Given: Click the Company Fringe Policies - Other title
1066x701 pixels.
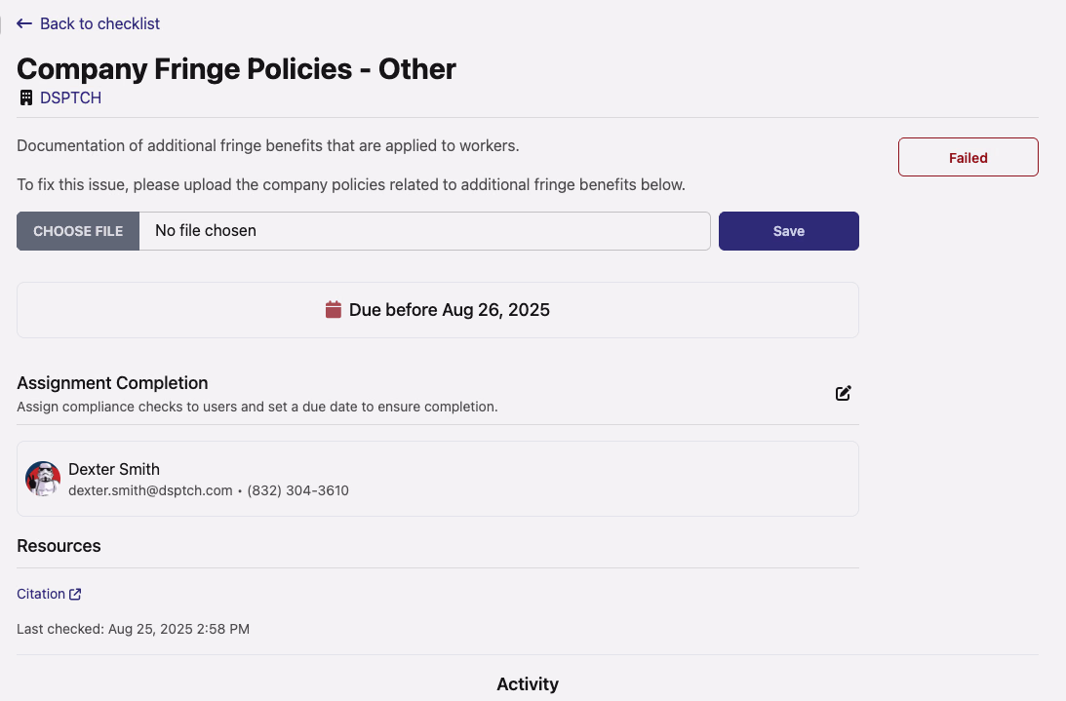Looking at the screenshot, I should tap(237, 68).
